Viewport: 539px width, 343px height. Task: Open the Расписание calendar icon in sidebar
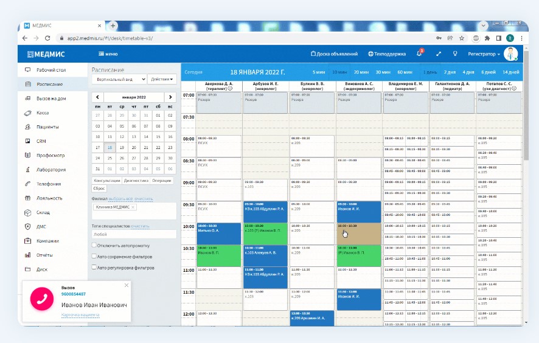pos(28,84)
